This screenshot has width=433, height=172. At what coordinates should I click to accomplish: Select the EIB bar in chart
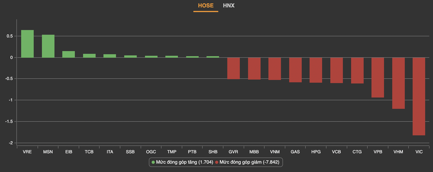(x=68, y=54)
